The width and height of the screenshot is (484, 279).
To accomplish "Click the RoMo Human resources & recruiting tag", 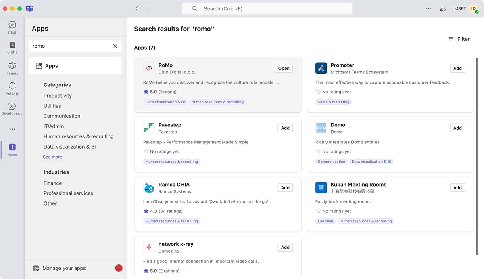I will (217, 102).
